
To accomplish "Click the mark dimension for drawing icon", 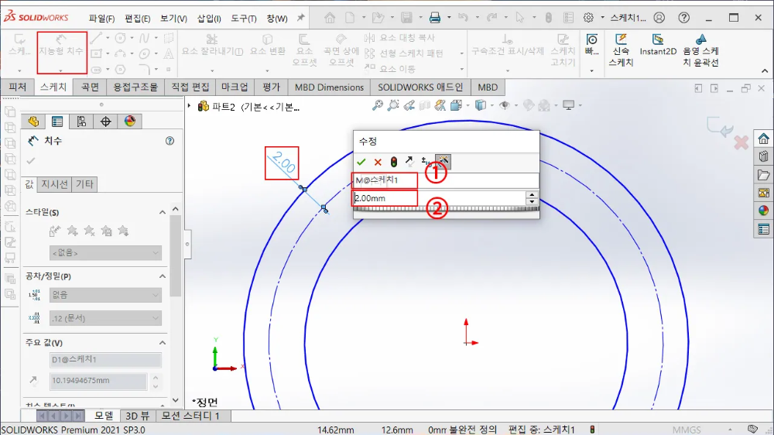I will point(443,161).
